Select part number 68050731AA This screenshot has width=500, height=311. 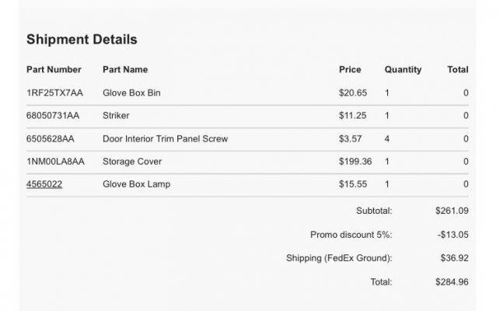click(x=53, y=116)
